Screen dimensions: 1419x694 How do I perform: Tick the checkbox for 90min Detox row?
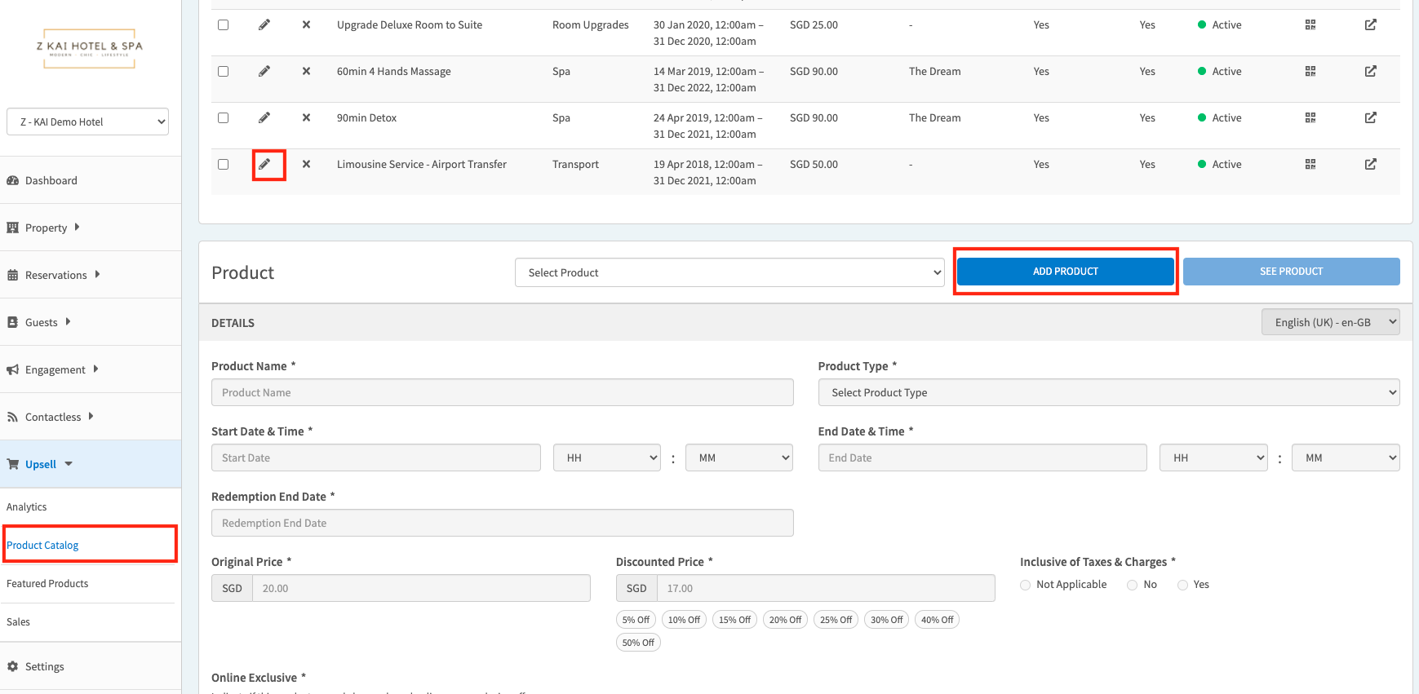[223, 118]
